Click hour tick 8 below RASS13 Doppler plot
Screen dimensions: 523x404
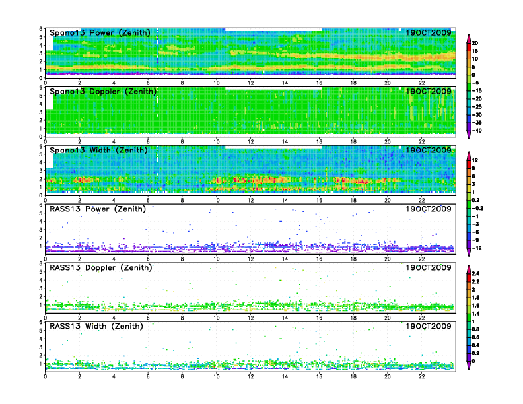point(182,318)
